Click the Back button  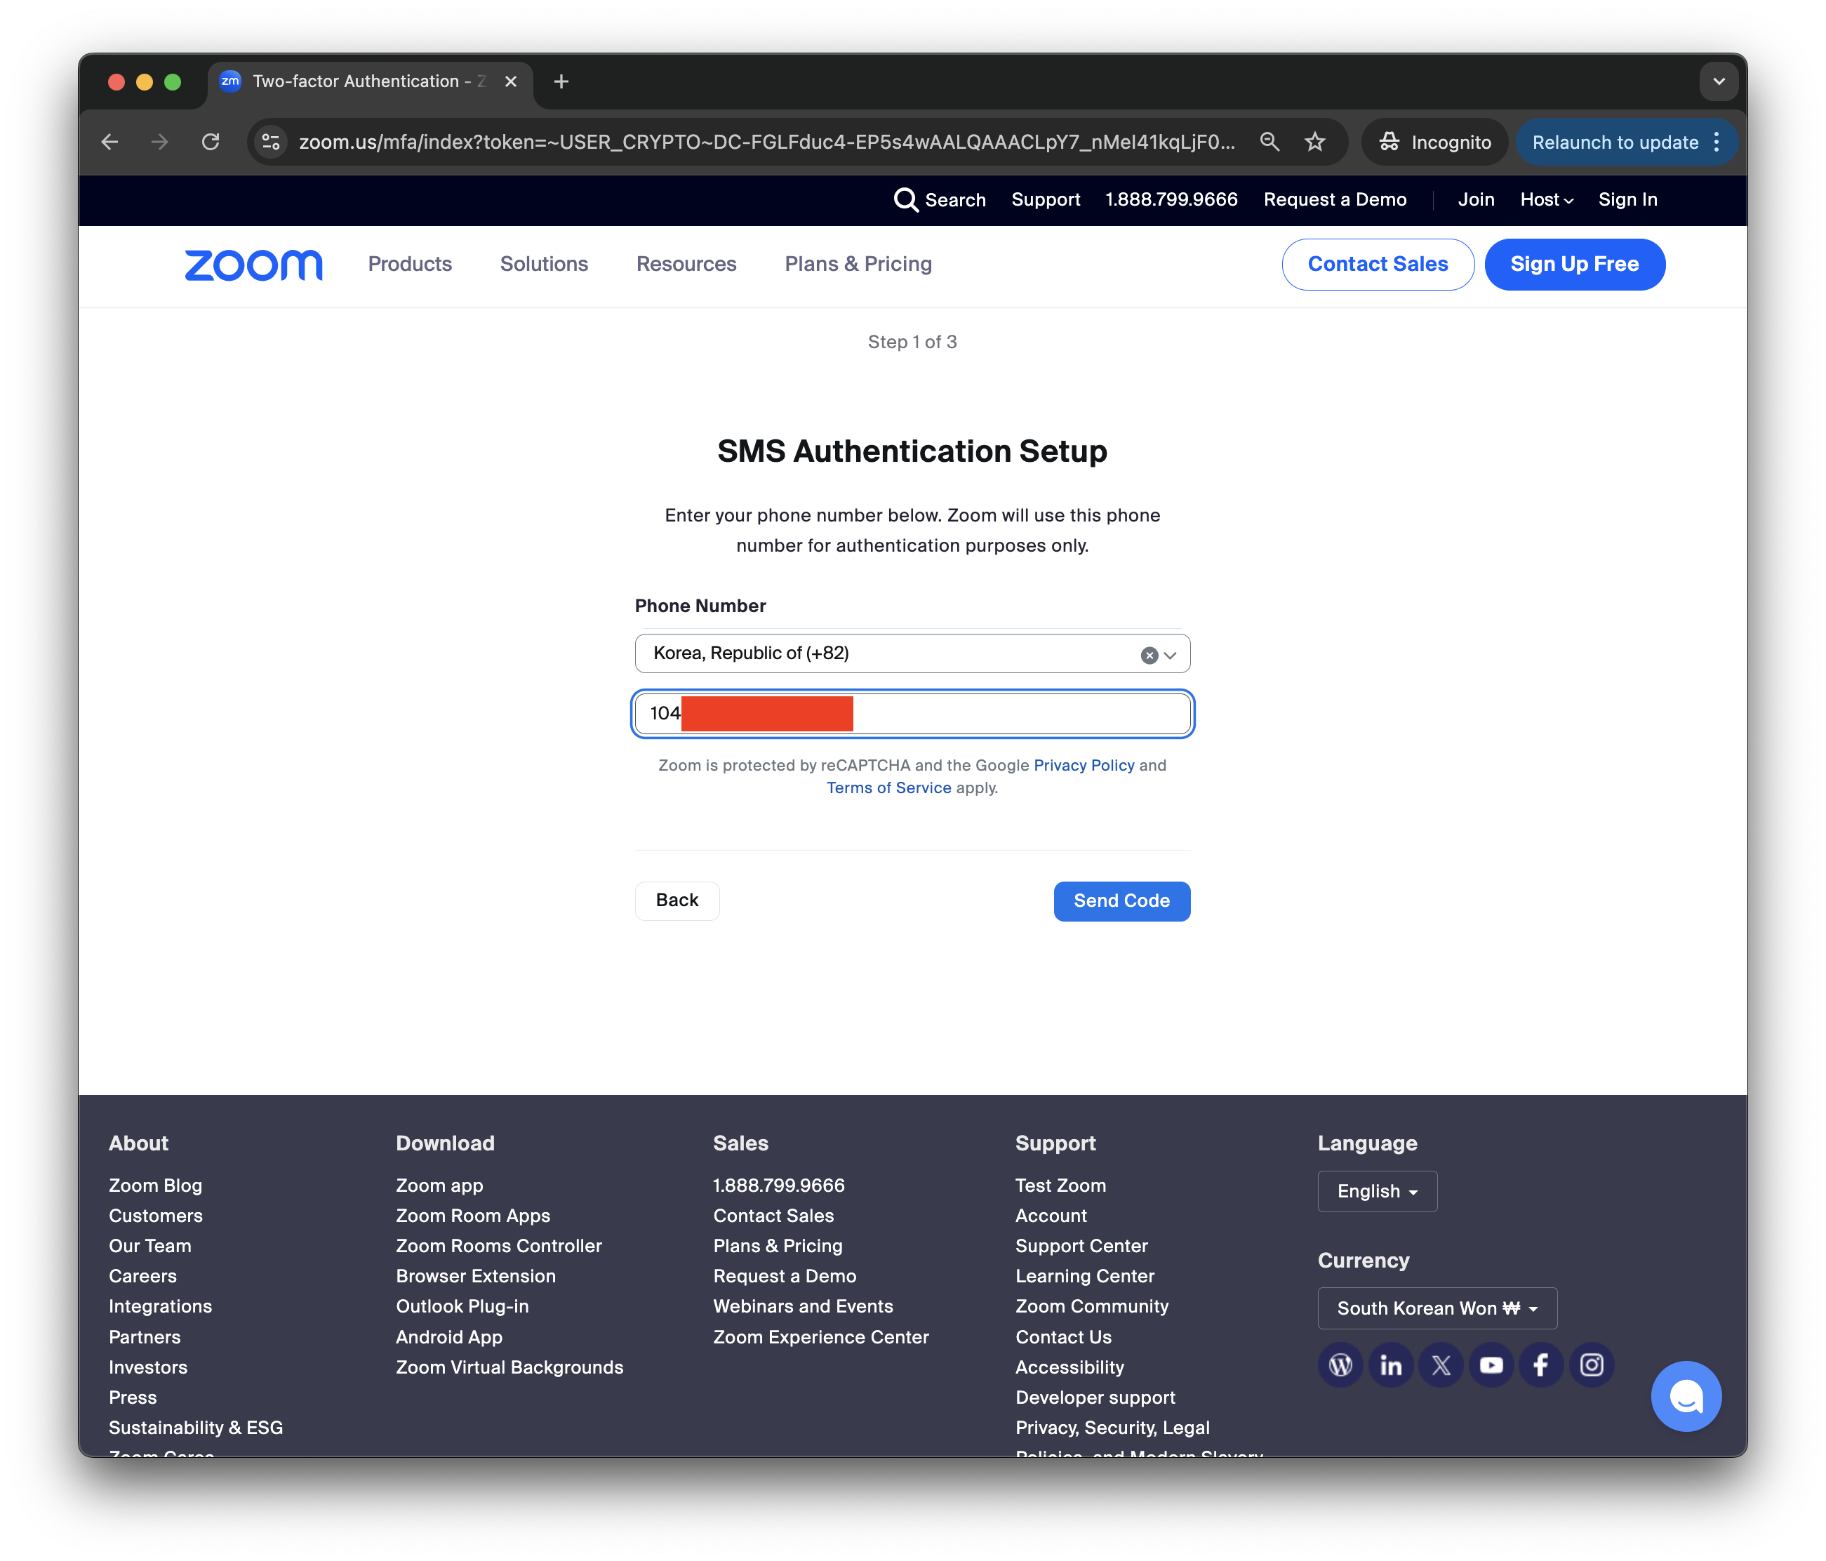[677, 900]
